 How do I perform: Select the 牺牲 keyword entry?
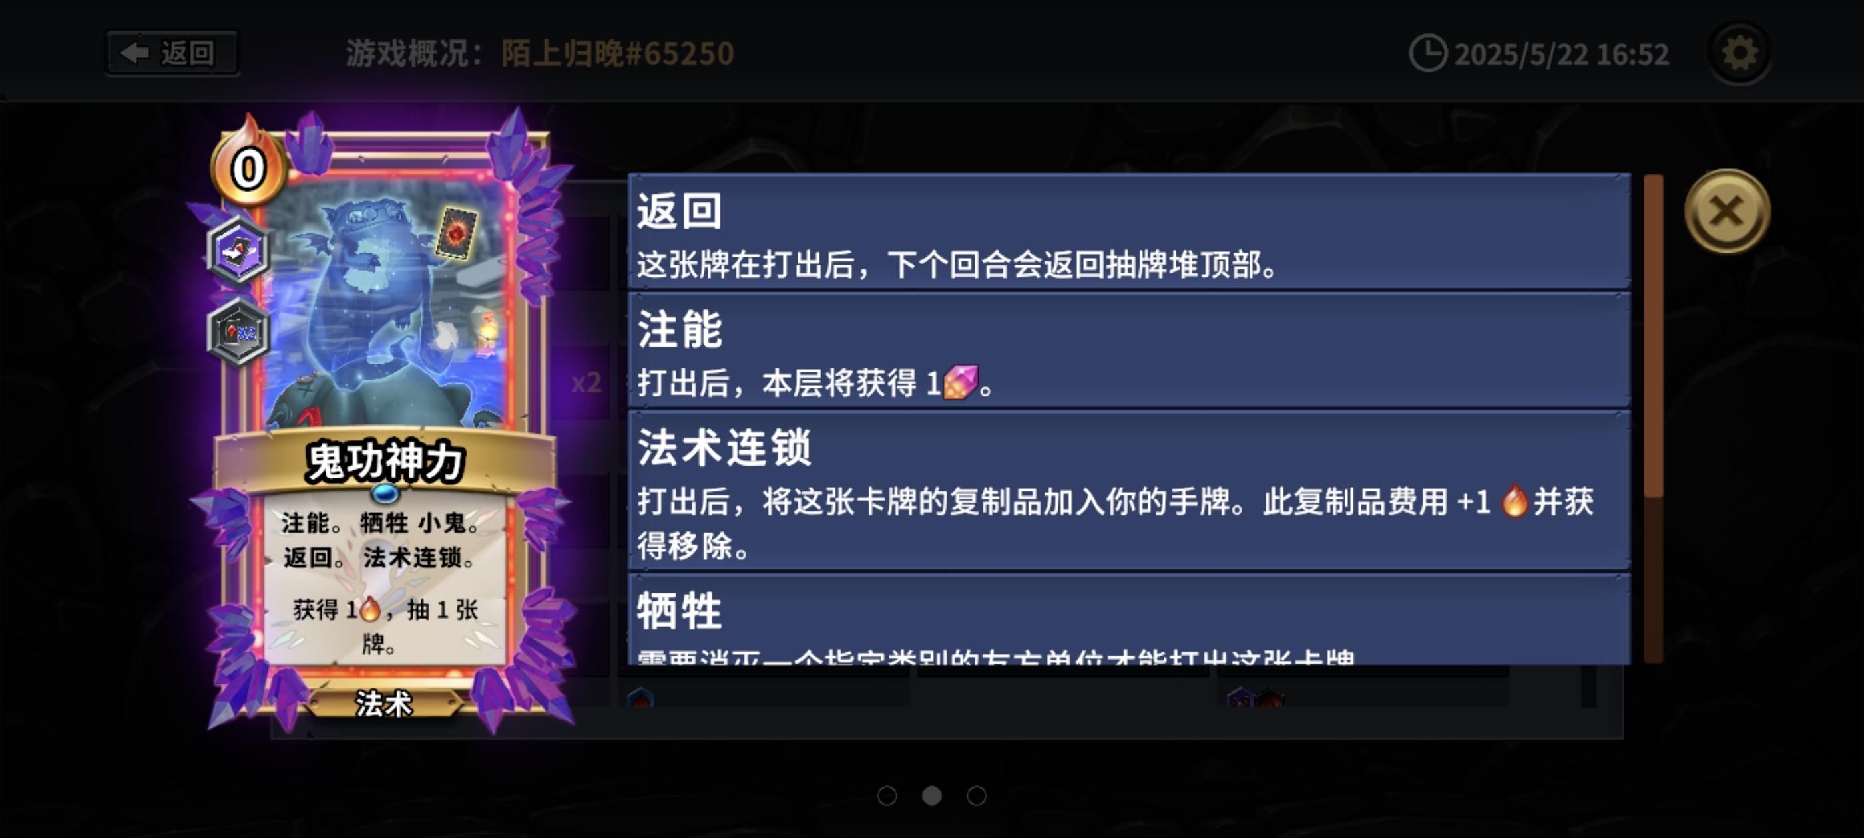click(1129, 620)
